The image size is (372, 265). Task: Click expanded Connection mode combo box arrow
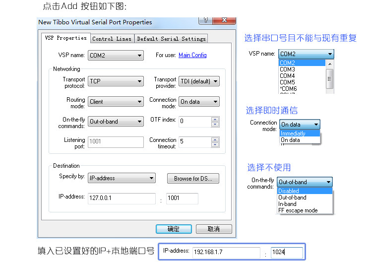coord(316,125)
